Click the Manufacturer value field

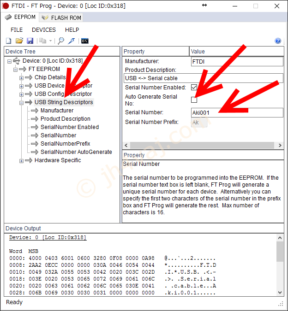237,62
